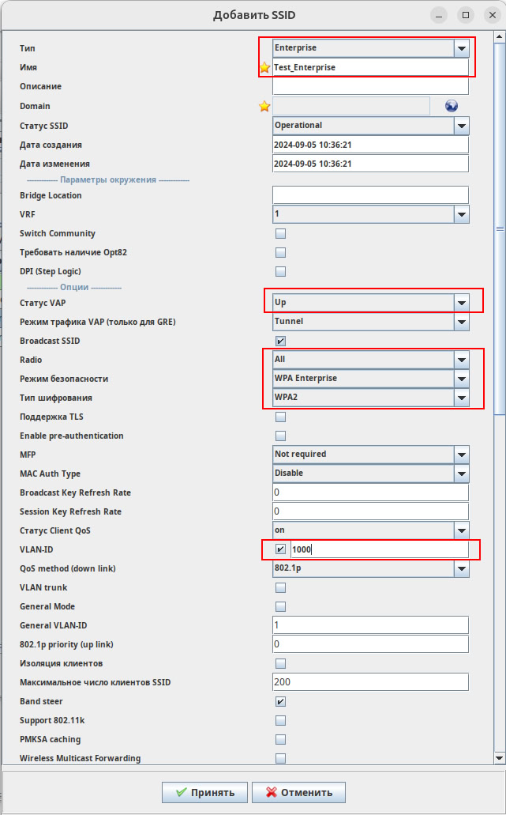Click the star icon beside the Domain field
Image resolution: width=506 pixels, height=815 pixels.
pyautogui.click(x=264, y=107)
